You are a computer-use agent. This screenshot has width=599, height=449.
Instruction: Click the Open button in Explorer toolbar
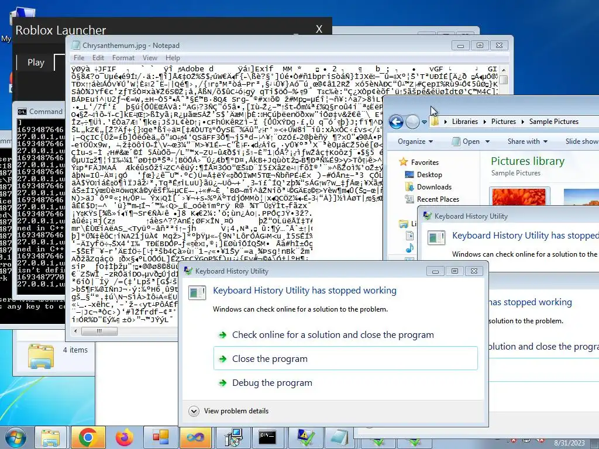[466, 141]
